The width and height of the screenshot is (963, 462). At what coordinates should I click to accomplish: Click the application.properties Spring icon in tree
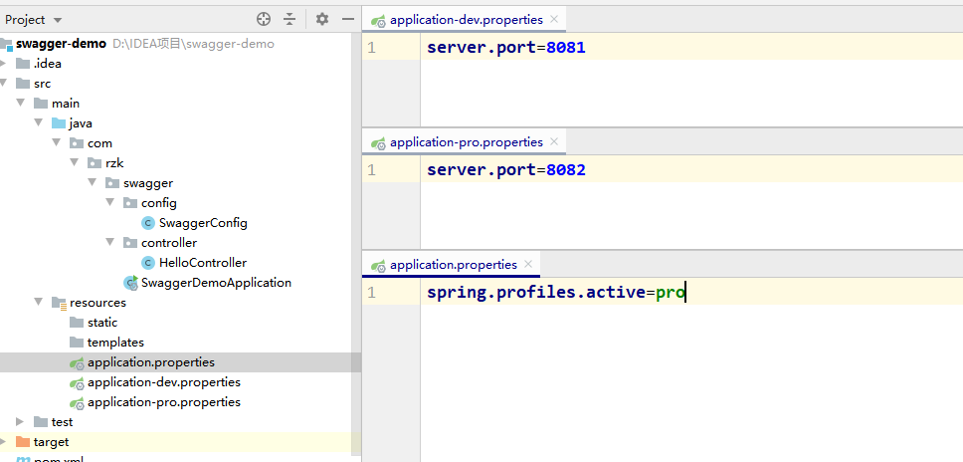coord(77,362)
